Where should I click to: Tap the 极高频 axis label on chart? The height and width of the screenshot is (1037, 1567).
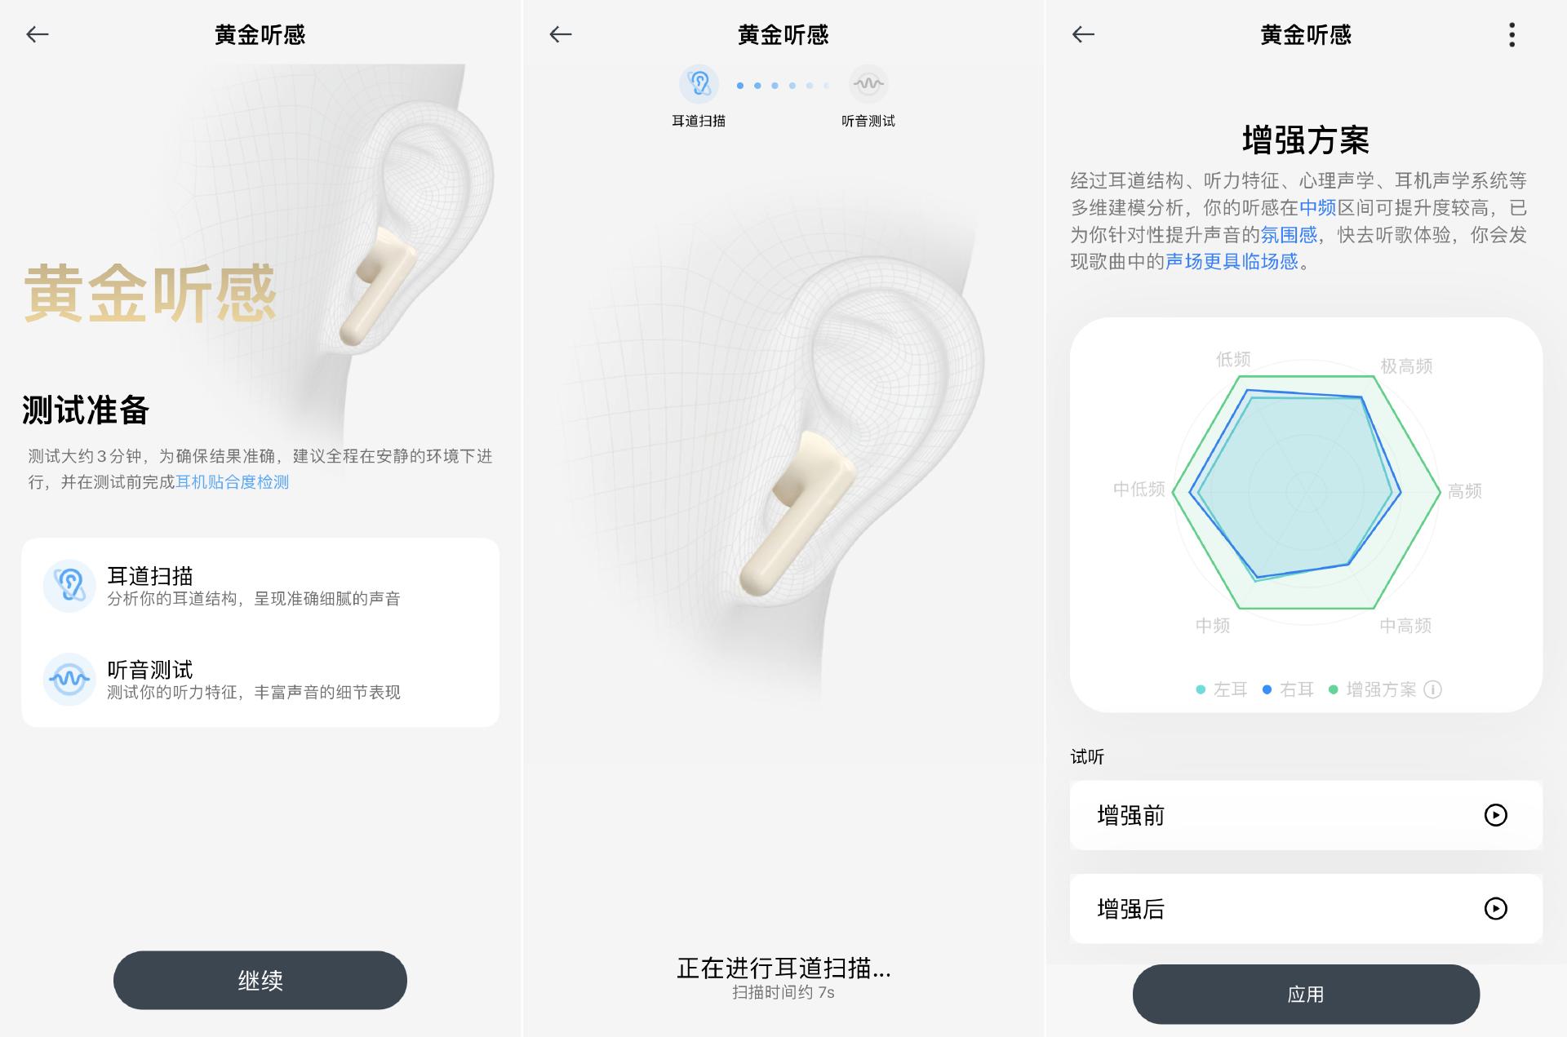[1406, 366]
